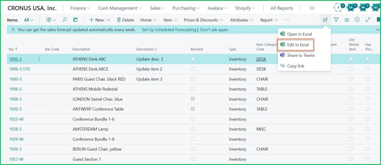The height and width of the screenshot is (165, 381).
Task: Toggle Blocked checkbox for ATHENS Desk ABC
Action: pos(193,58)
